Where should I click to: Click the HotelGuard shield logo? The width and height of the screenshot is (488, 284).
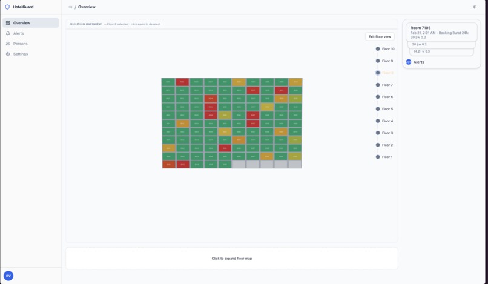[7, 7]
